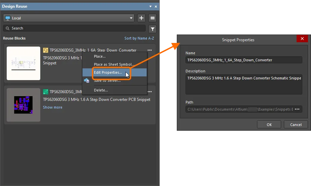Click Show more link
This screenshot has width=311, height=186.
point(53,107)
